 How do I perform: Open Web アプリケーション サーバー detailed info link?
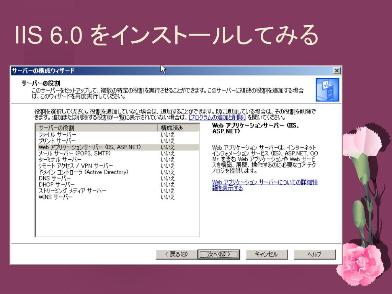point(265,185)
